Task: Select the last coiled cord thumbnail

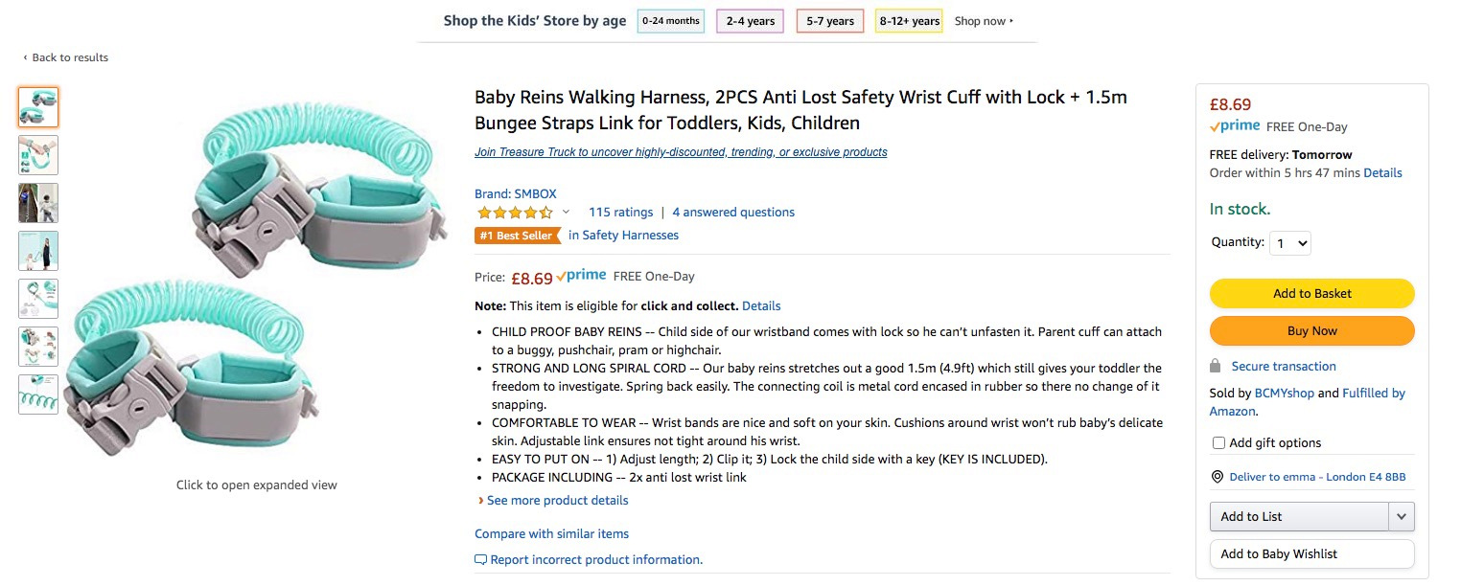Action: 38,394
